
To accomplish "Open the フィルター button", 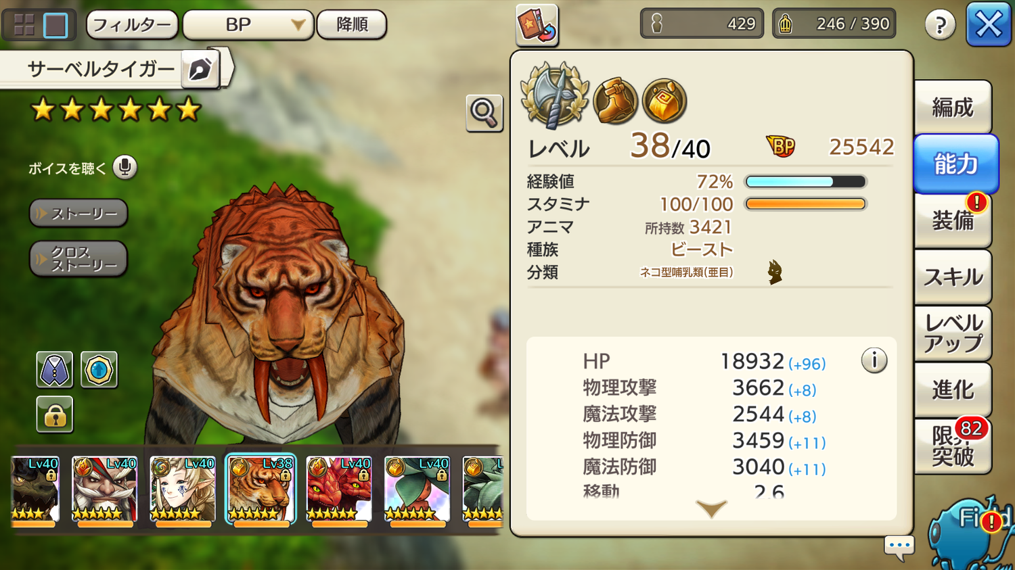I will [x=133, y=25].
